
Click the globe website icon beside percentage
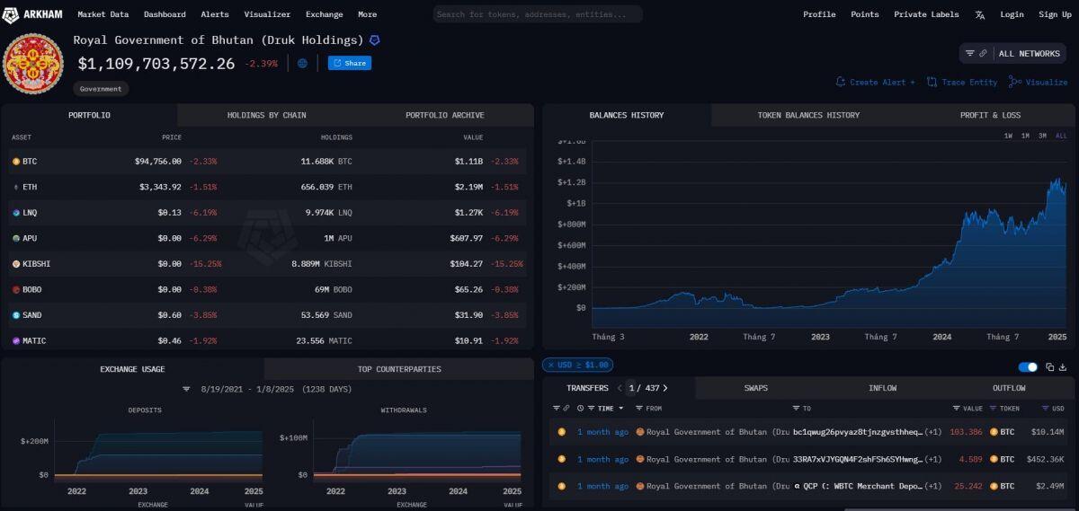pyautogui.click(x=302, y=63)
